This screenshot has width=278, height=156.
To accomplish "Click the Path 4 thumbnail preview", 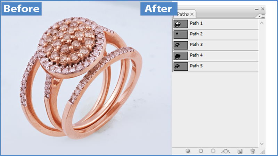I will tap(181, 56).
